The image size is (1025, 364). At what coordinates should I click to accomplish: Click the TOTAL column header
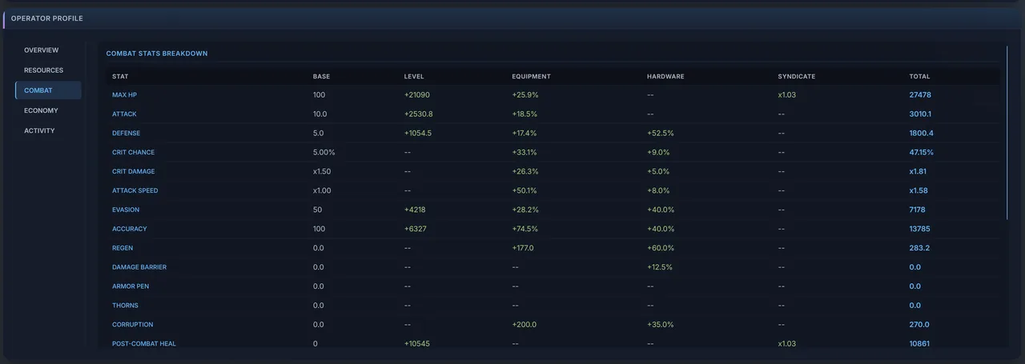919,77
